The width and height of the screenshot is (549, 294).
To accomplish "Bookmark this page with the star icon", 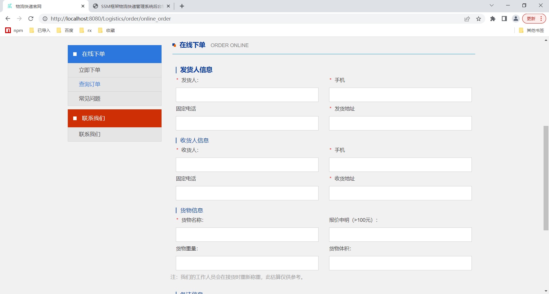I will pos(479,19).
